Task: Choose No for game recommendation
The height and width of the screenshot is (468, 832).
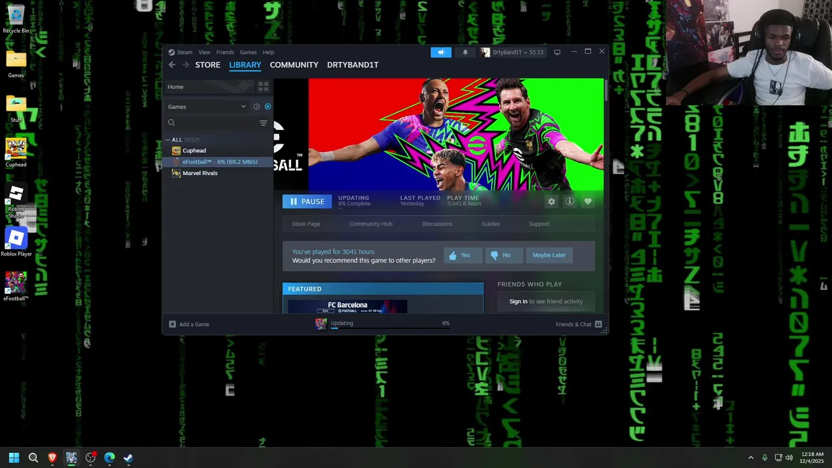Action: 503,255
